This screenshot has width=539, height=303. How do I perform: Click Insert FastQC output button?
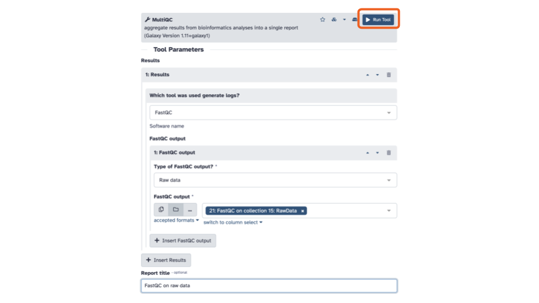[x=182, y=241]
